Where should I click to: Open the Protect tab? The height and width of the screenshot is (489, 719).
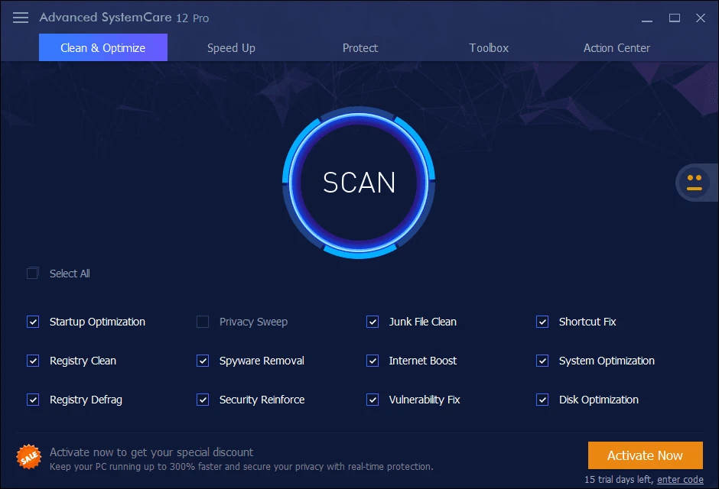pyautogui.click(x=360, y=47)
